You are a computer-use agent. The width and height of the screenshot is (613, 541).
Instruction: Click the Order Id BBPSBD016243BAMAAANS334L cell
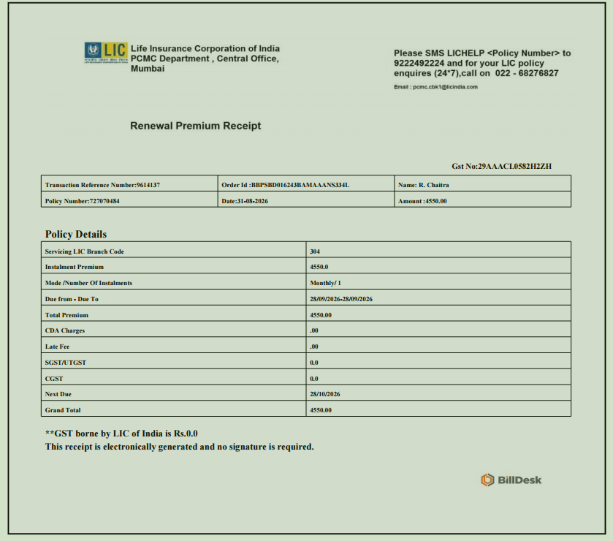306,184
